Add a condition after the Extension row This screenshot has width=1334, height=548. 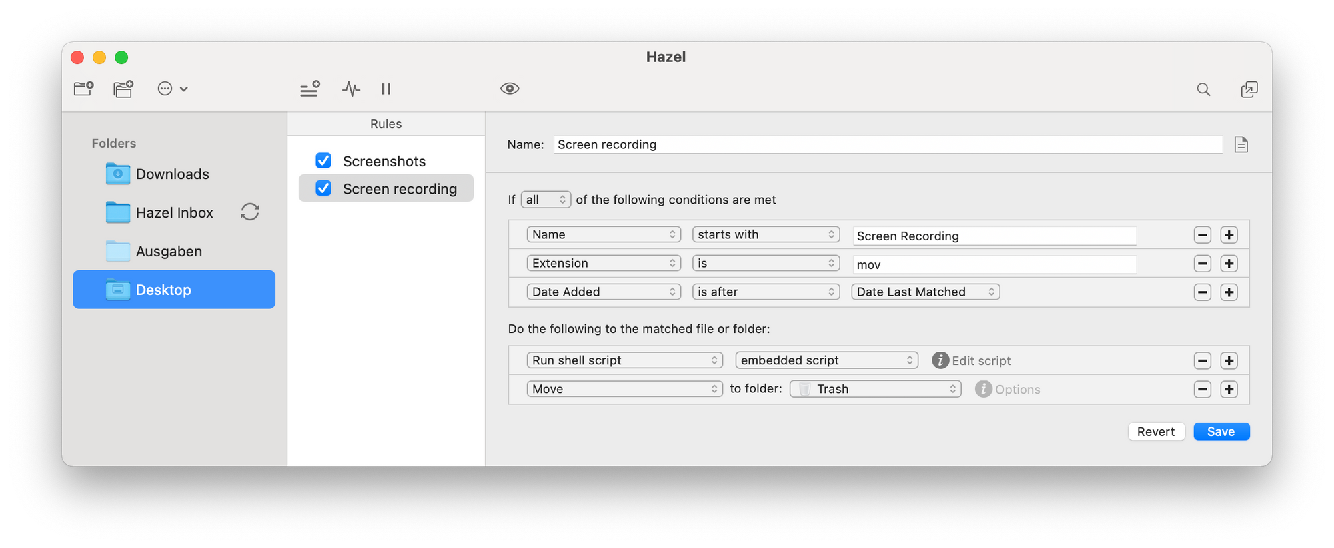[x=1229, y=264]
